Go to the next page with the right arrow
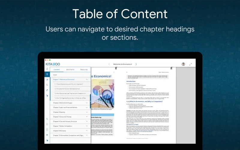Screen dimensions: 240x150 tap(136, 64)
